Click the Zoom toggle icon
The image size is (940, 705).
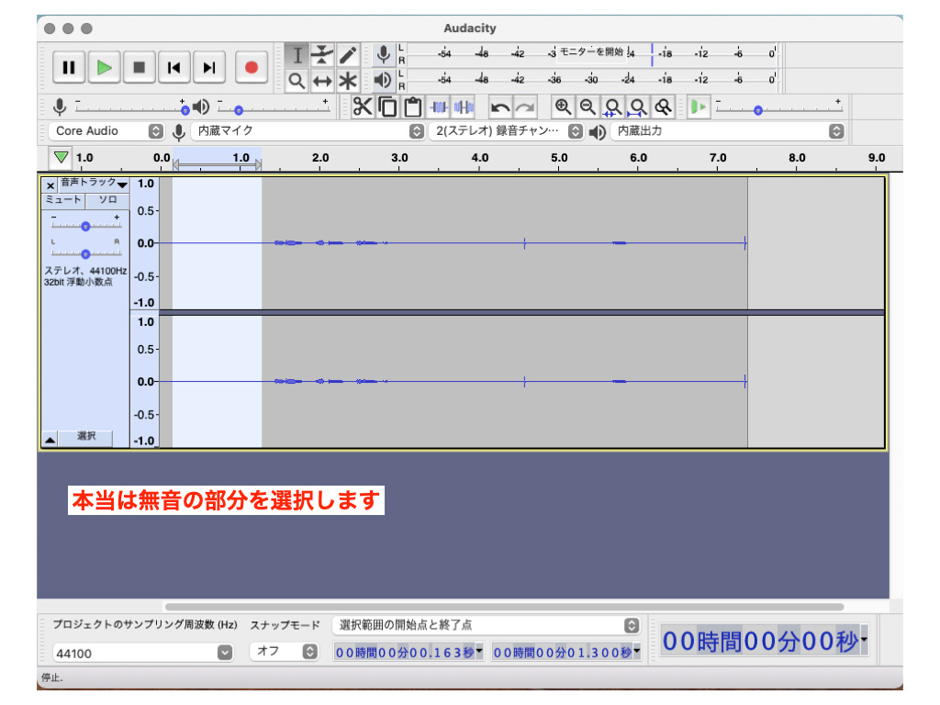pyautogui.click(x=663, y=106)
